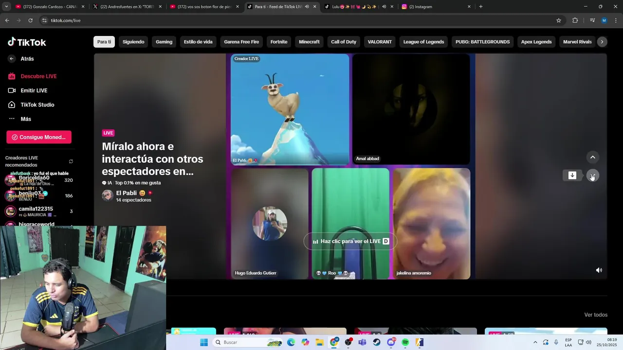Open the media control icon in Chrome toolbar
Viewport: 623px width, 350px height.
[x=592, y=20]
